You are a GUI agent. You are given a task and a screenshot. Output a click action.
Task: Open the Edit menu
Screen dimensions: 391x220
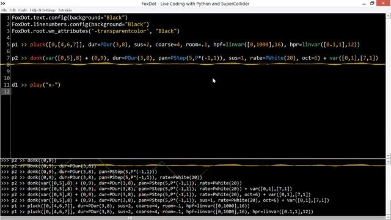12,10
